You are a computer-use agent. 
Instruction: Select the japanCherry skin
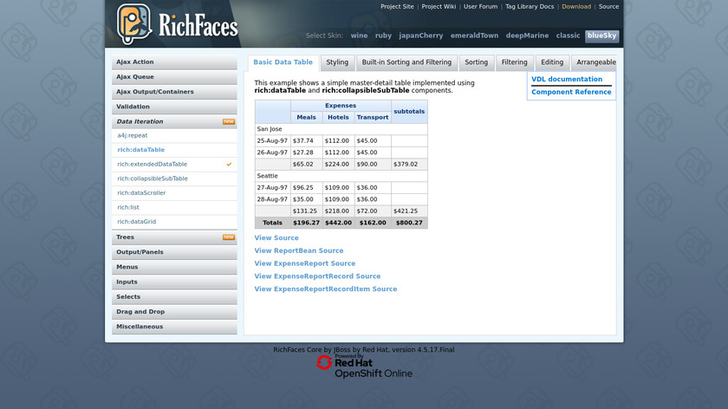[x=421, y=36]
